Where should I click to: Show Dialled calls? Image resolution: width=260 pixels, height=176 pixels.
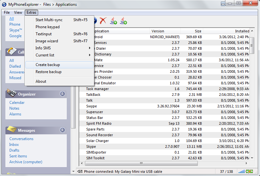point(15,66)
